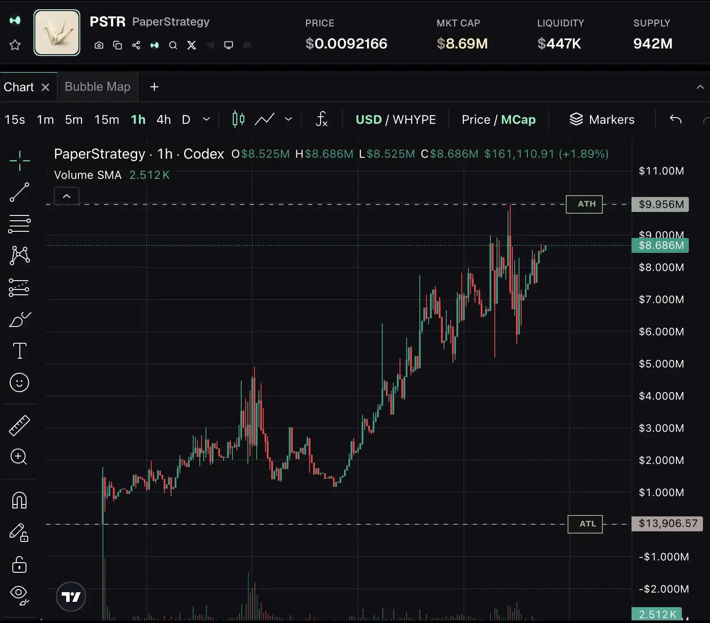Toggle lock all drawings

19,564
